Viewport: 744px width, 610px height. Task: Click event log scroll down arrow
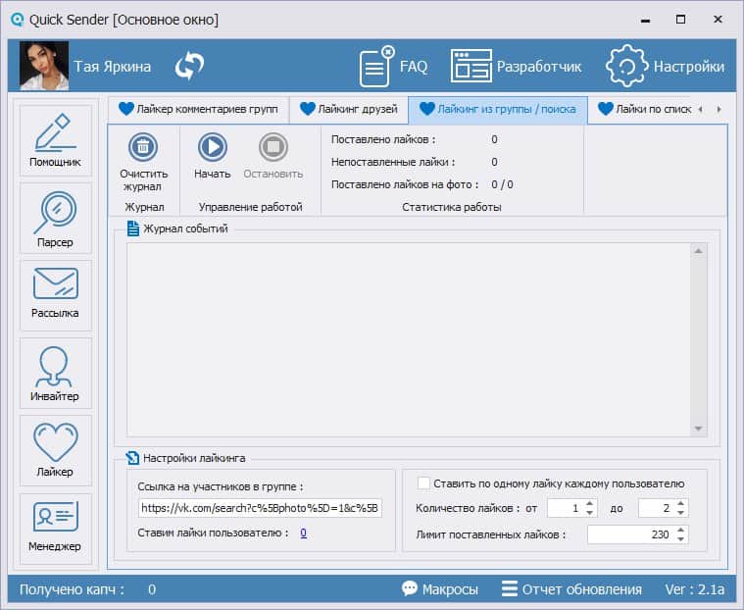(699, 429)
